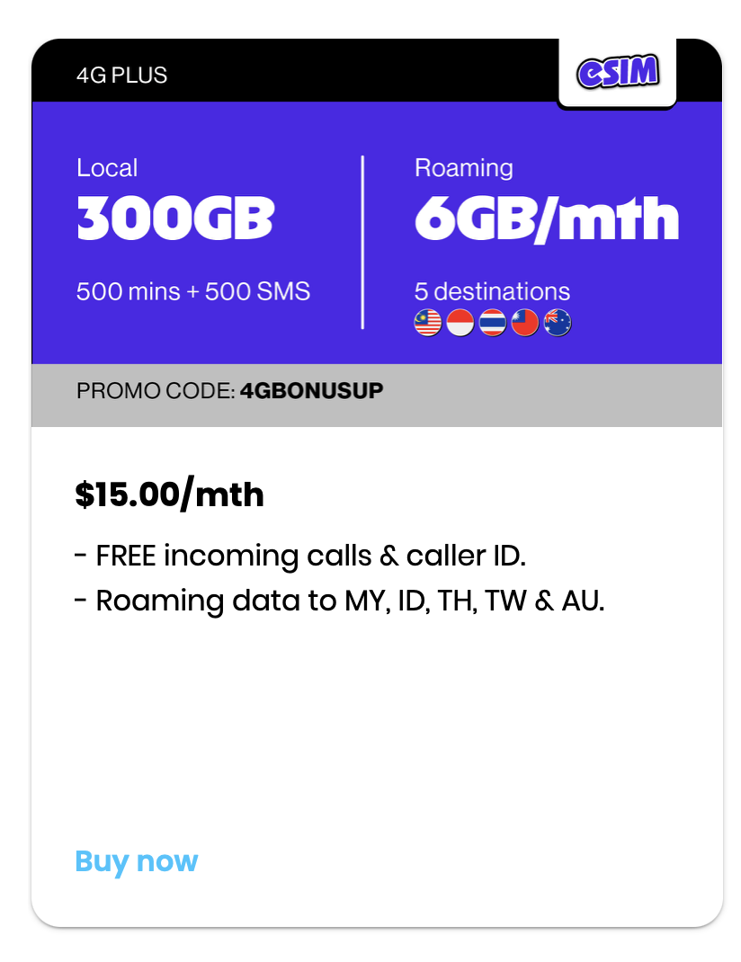Click the $15.00/mth price
The image size is (741, 962).
point(169,494)
